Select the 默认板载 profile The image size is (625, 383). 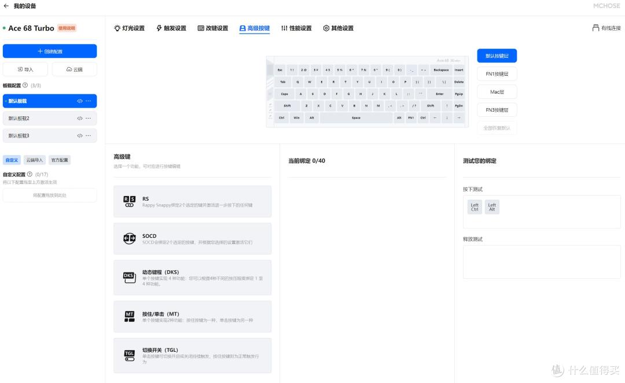50,101
